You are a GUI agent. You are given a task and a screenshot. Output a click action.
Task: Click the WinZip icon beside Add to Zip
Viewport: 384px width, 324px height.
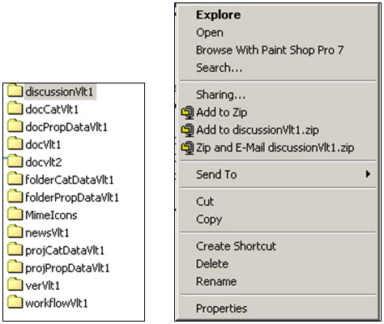coord(187,113)
